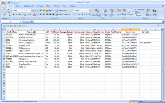Switch to the Data tab
The width and height of the screenshot is (165, 103).
[x=48, y=6]
